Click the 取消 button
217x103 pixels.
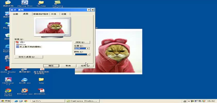coord(68,66)
